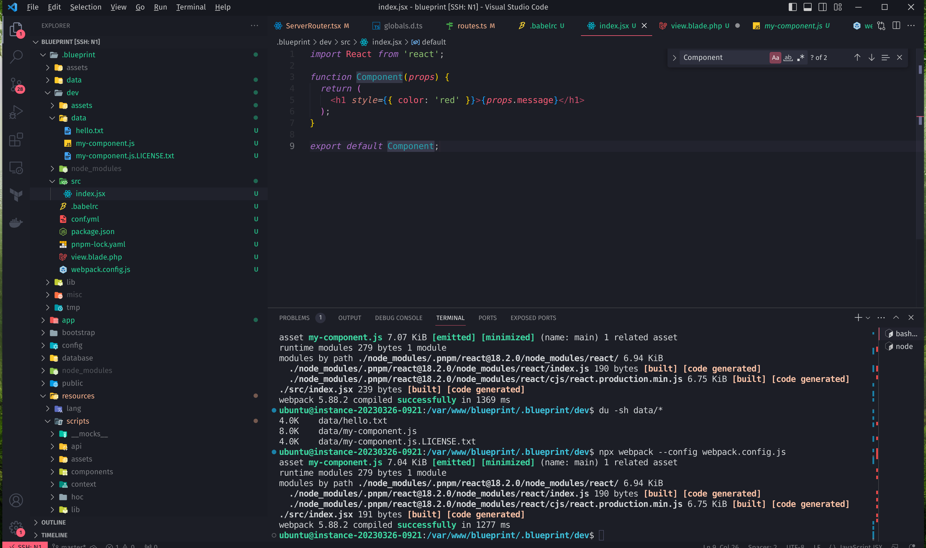The image size is (926, 548).
Task: Collapse the .blueprint folder
Action: tap(43, 55)
